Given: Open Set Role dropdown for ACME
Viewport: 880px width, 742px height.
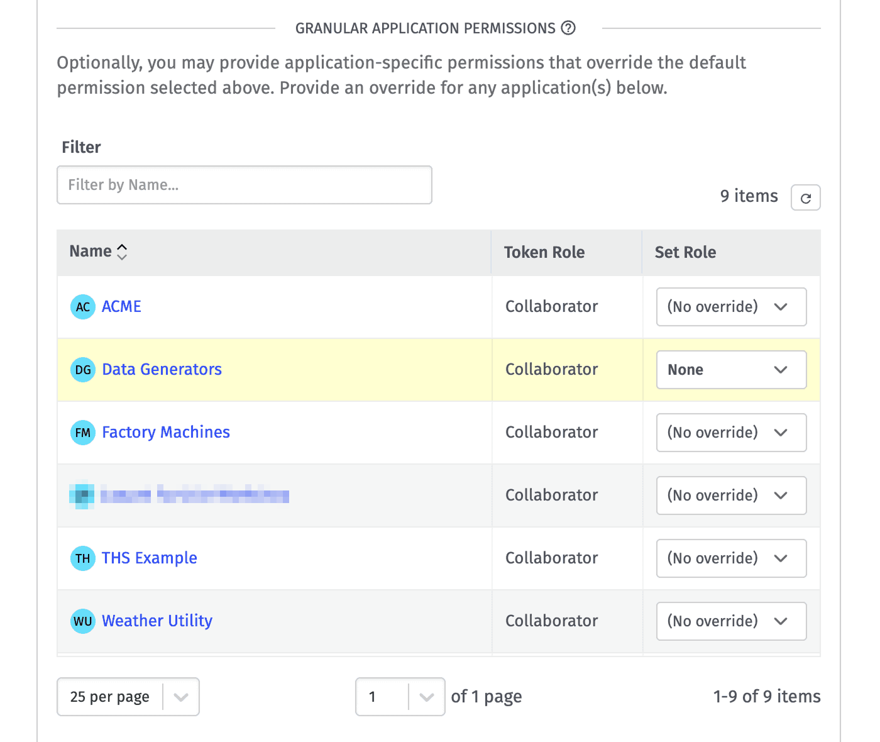Looking at the screenshot, I should coord(731,307).
